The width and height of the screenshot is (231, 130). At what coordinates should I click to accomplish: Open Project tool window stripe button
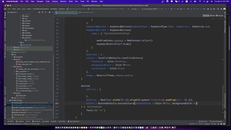[5, 15]
